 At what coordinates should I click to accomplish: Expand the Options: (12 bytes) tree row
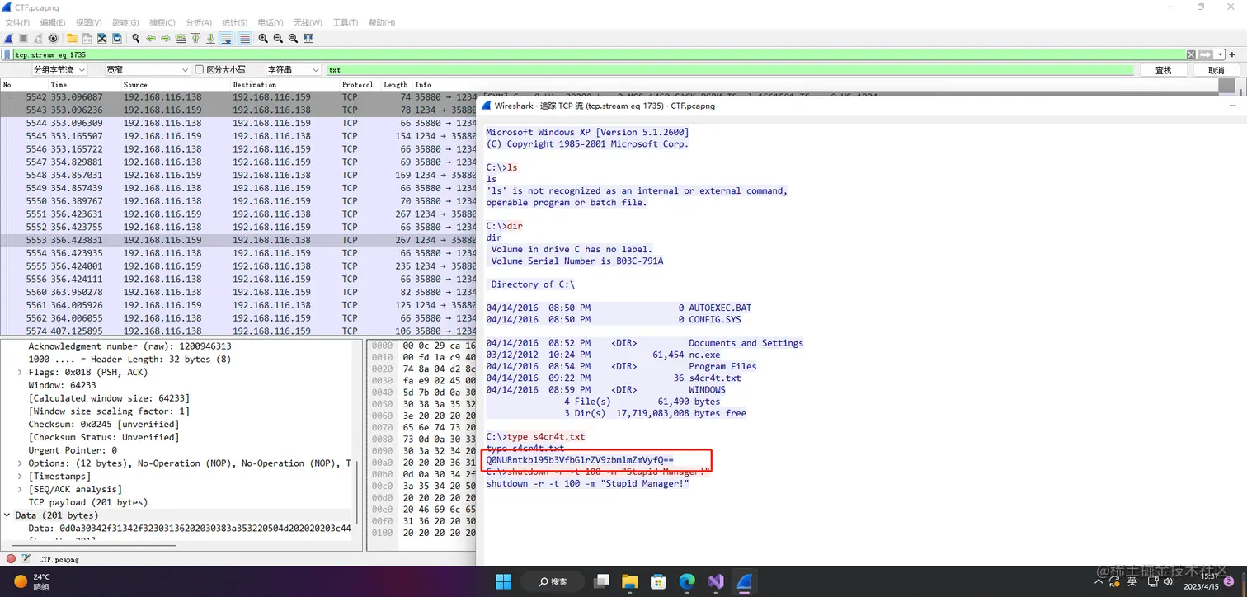click(20, 463)
